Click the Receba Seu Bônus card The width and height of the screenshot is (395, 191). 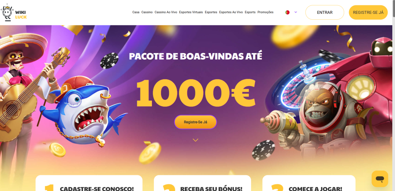coord(202,183)
